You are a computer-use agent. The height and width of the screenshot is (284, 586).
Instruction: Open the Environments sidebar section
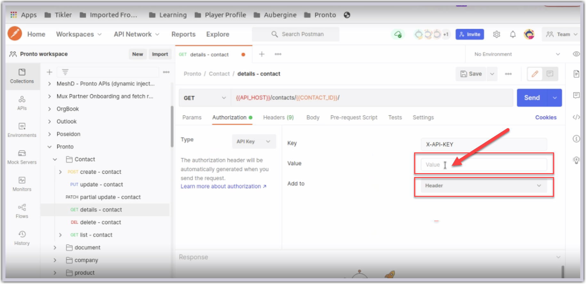click(22, 130)
